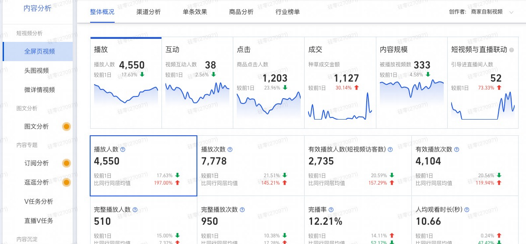The height and width of the screenshot is (244, 526).
Task: Click help icon beside 有效播放次数
Action: click(x=456, y=149)
